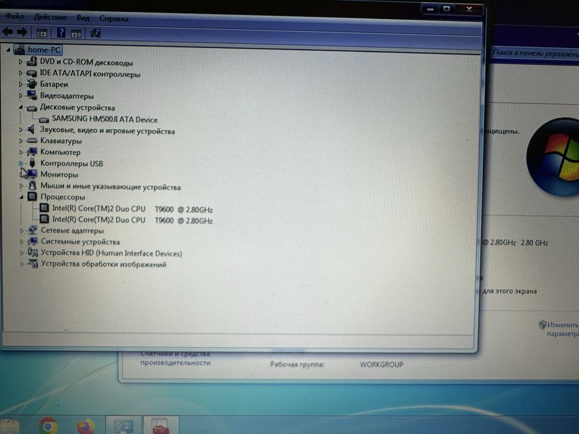Viewport: 579px width, 434px height.
Task: Expand Звуковые, видео и игровые устройства
Action: [21, 130]
